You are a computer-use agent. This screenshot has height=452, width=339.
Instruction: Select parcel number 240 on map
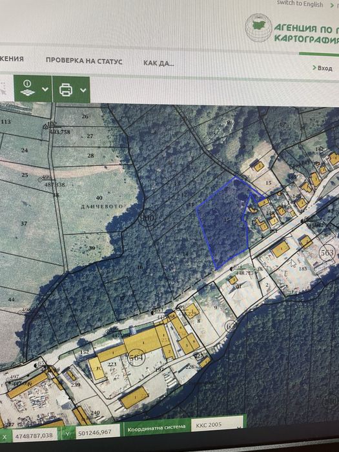95,413
